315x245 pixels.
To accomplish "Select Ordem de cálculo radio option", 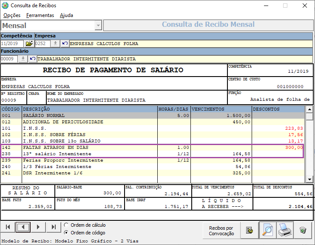I will pos(85,225).
